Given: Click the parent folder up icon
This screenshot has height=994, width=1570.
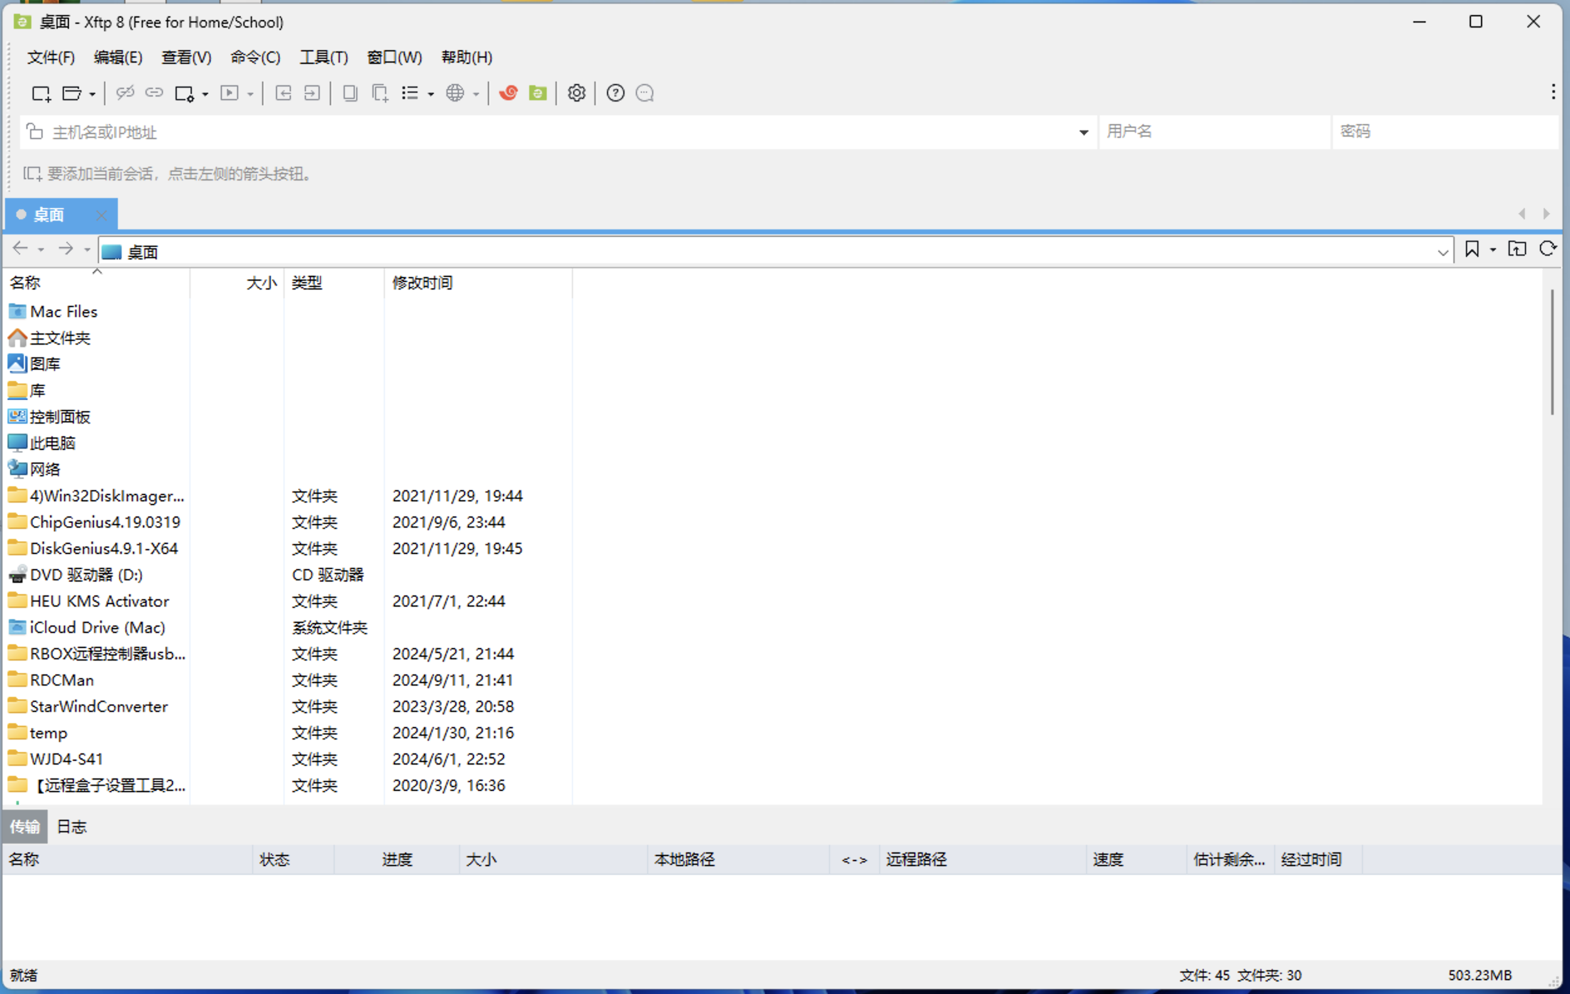Looking at the screenshot, I should 1517,249.
